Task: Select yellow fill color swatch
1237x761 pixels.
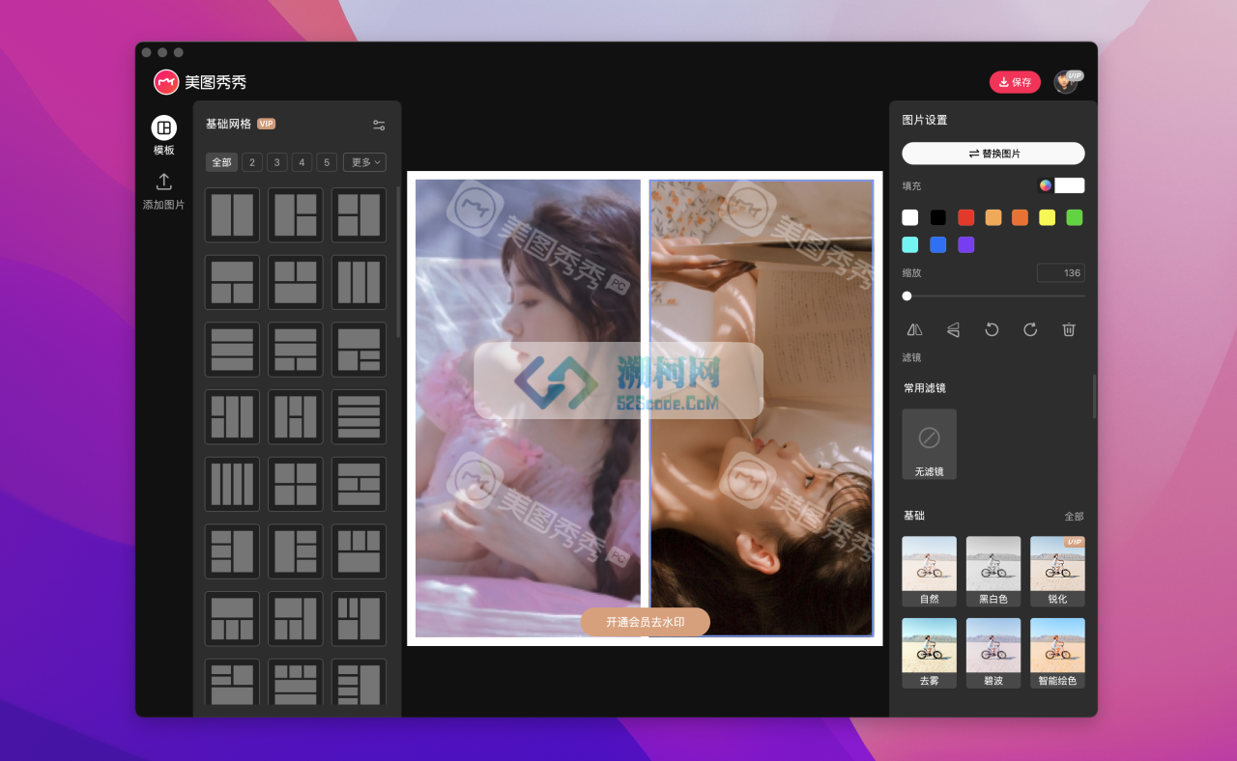Action: [x=1047, y=217]
